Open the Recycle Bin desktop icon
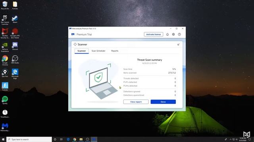 pos(5,5)
